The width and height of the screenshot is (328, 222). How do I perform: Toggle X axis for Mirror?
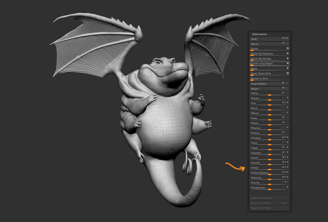coord(283,43)
